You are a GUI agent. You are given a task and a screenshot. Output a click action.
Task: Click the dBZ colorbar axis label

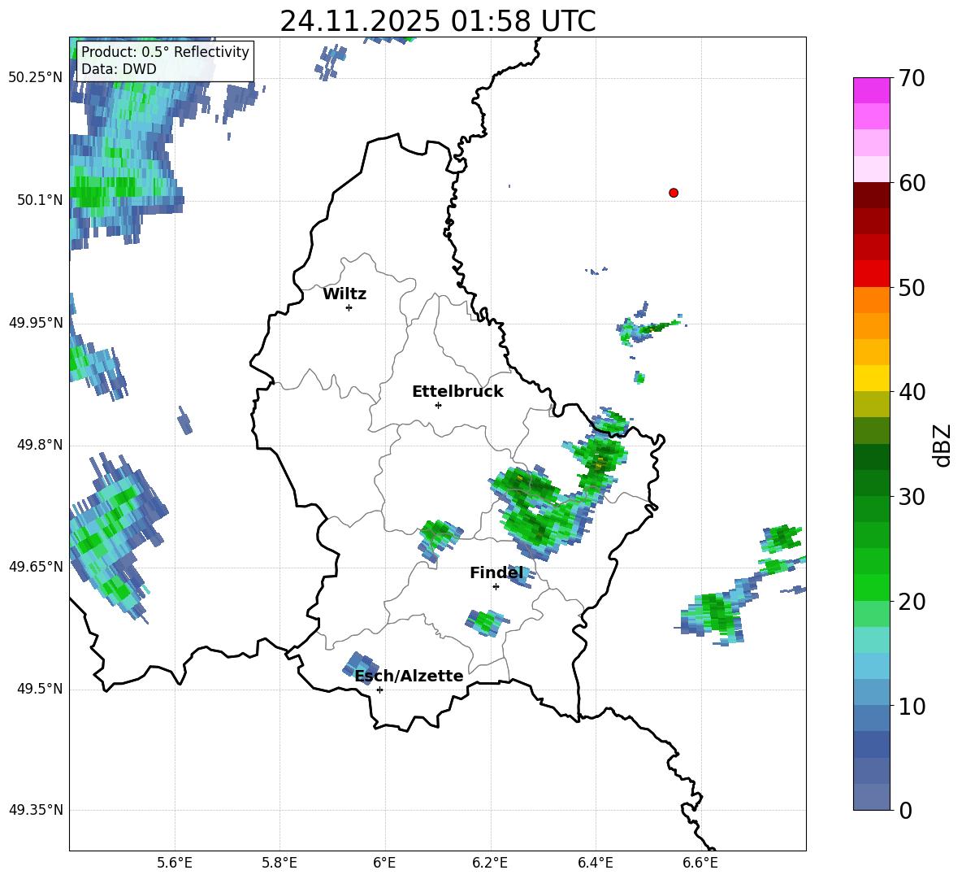click(942, 445)
